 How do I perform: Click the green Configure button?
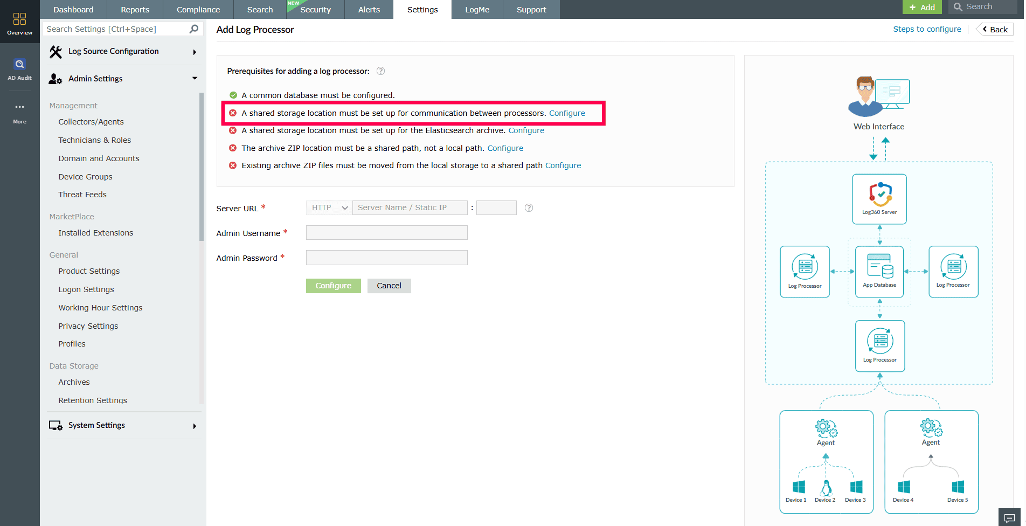pos(334,286)
